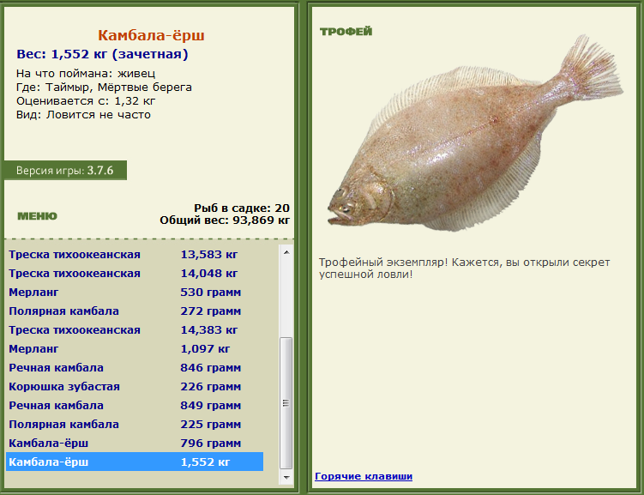
Task: Click the Где: Таймыр, Мёртвые берега line
Action: pos(104,88)
